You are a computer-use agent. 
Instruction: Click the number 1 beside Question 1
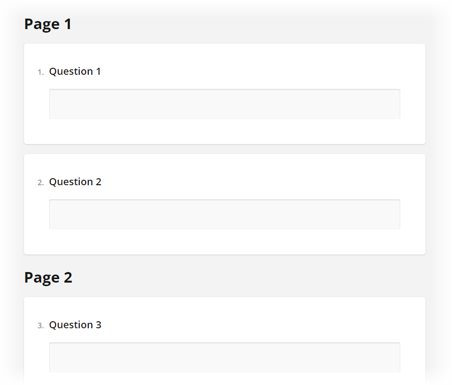pyautogui.click(x=40, y=72)
